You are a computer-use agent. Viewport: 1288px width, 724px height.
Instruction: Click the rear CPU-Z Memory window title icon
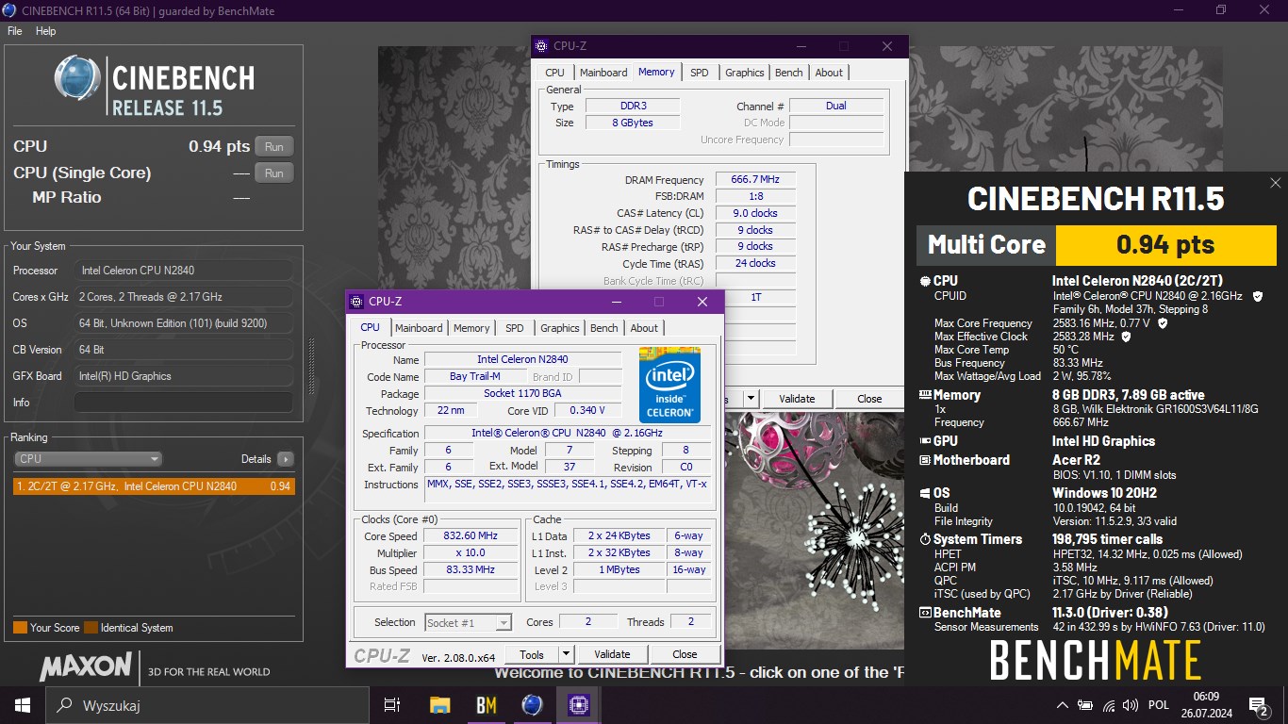pyautogui.click(x=541, y=46)
